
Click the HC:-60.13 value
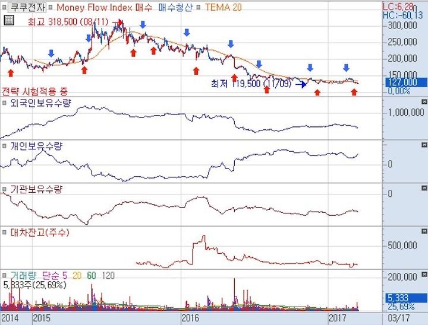403,15
